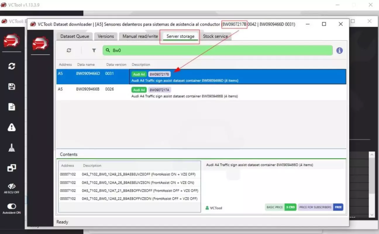Click the All ECU OFF eye icon
The image size is (379, 234).
12,188
